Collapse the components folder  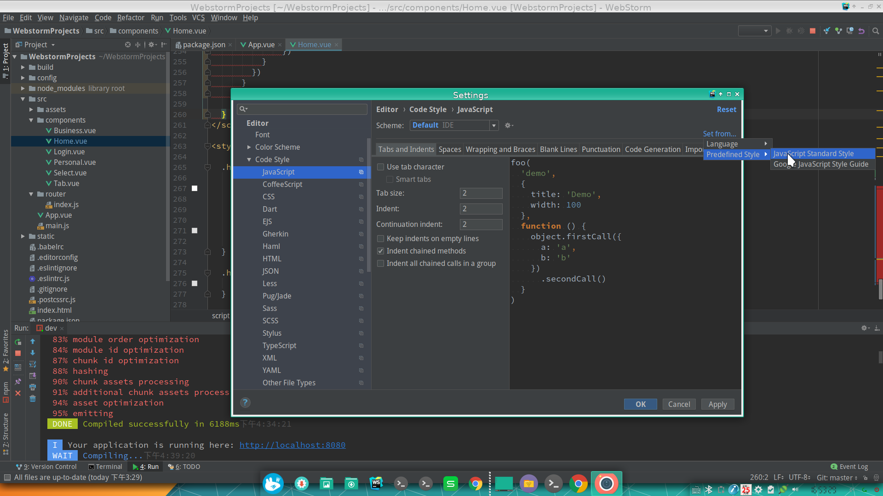[x=31, y=120]
